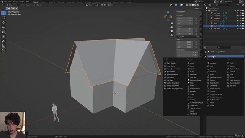Enable solid viewport shading mode
The image size is (245, 138).
(193, 5)
